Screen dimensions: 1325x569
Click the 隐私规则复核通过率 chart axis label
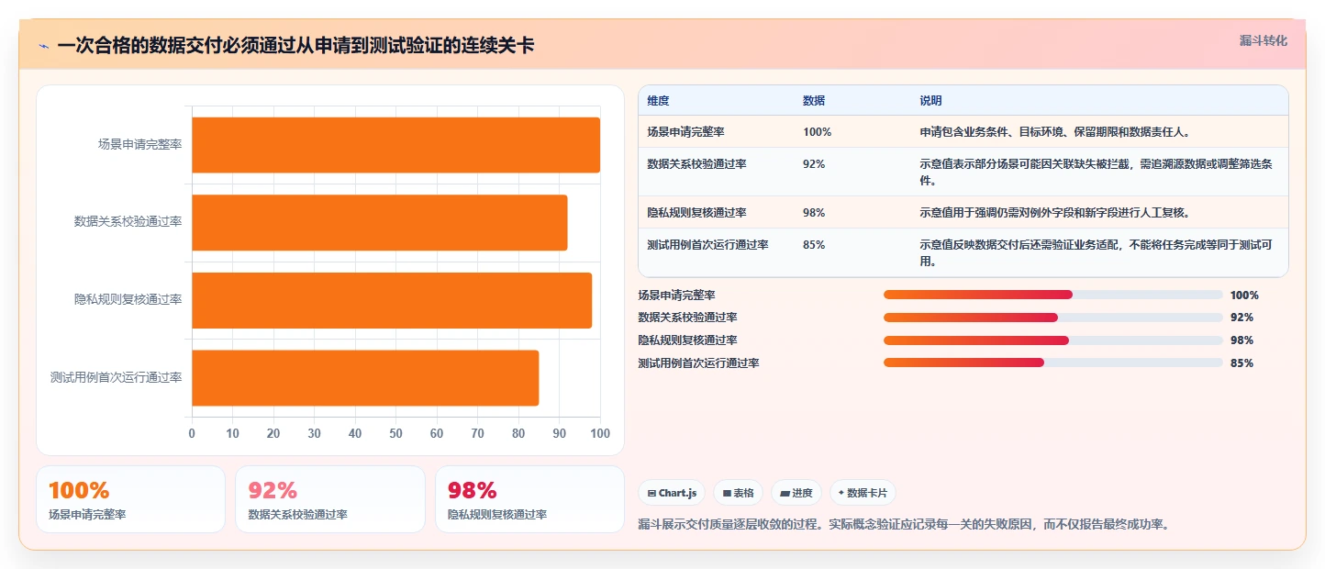(128, 300)
